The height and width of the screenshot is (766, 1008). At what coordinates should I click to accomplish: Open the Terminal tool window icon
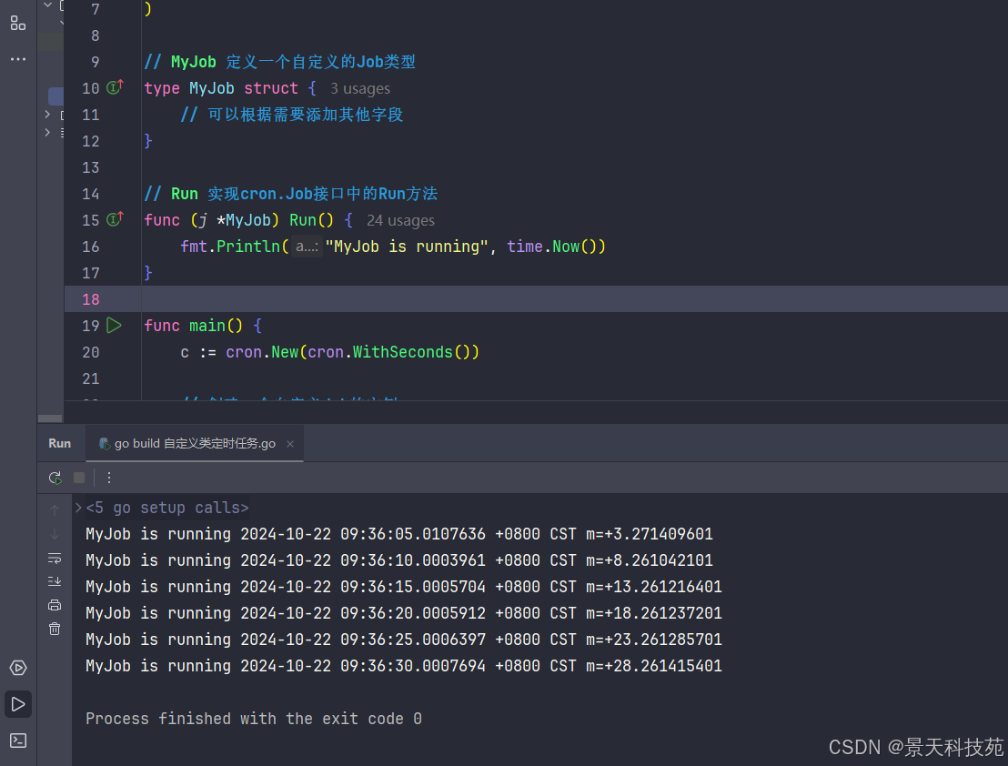pos(18,741)
